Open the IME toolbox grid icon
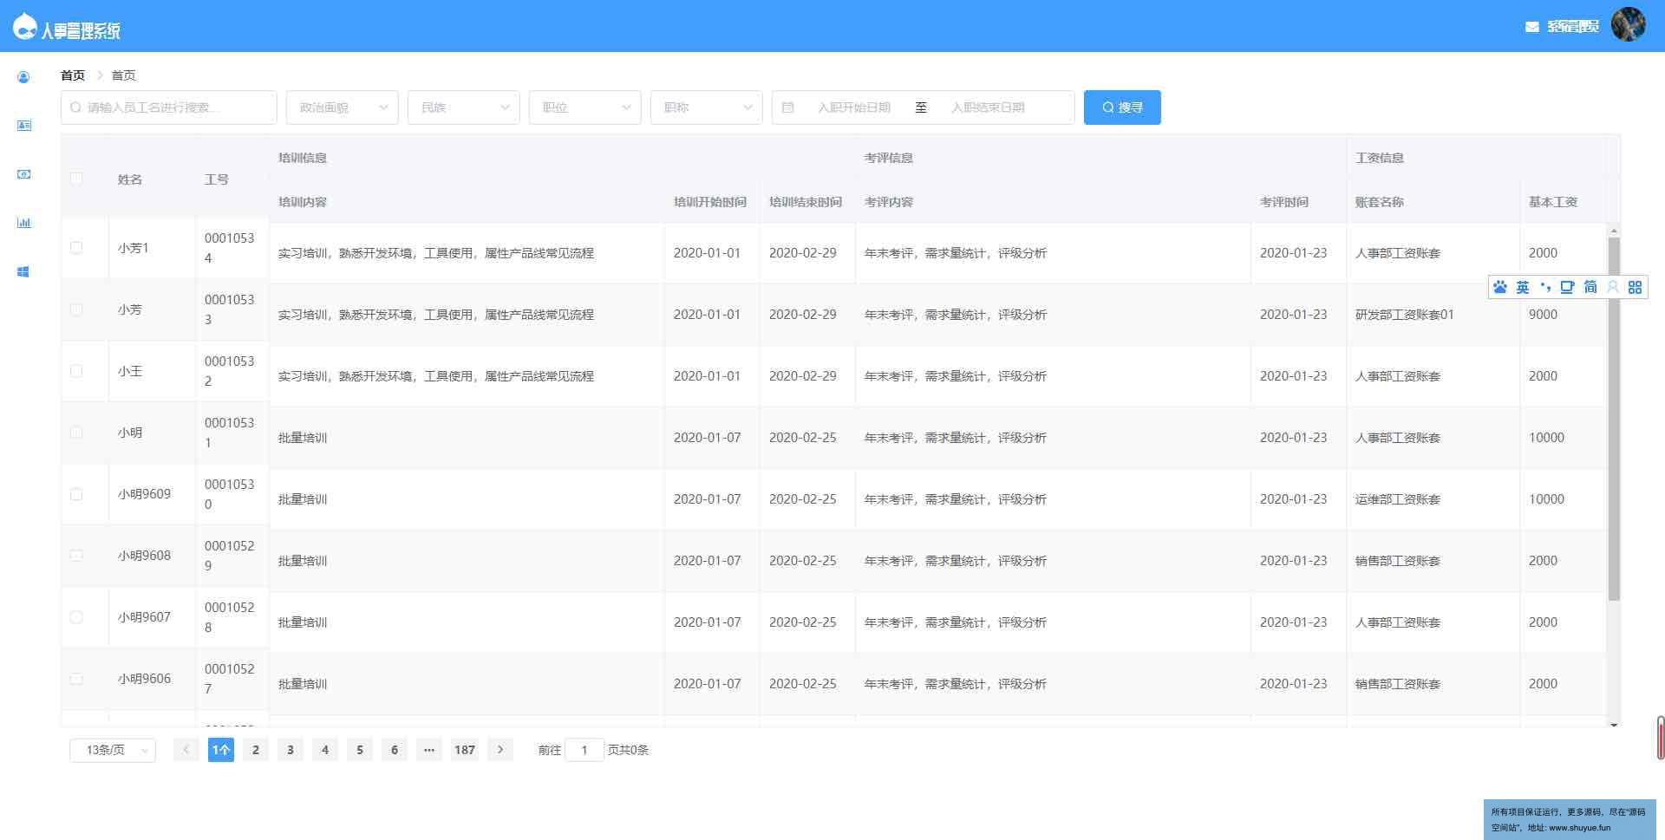This screenshot has height=840, width=1665. [x=1635, y=287]
